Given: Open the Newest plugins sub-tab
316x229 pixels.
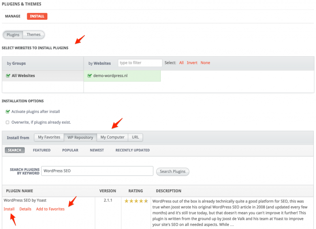Looking at the screenshot, I should coord(97,150).
